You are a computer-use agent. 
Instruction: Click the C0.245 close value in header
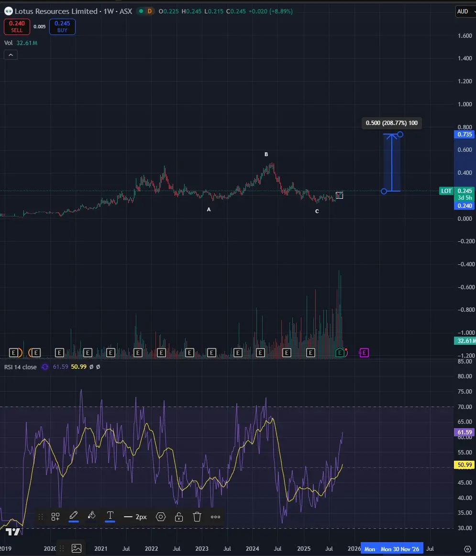[236, 11]
